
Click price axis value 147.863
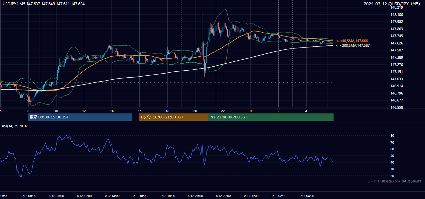[x=397, y=29]
